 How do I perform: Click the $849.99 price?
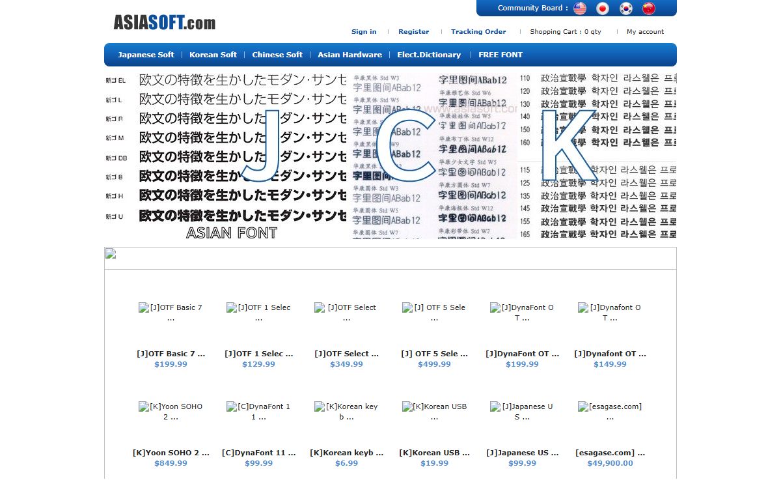171,463
